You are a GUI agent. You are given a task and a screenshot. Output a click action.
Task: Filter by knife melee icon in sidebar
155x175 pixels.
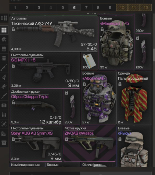[x=4, y=96]
